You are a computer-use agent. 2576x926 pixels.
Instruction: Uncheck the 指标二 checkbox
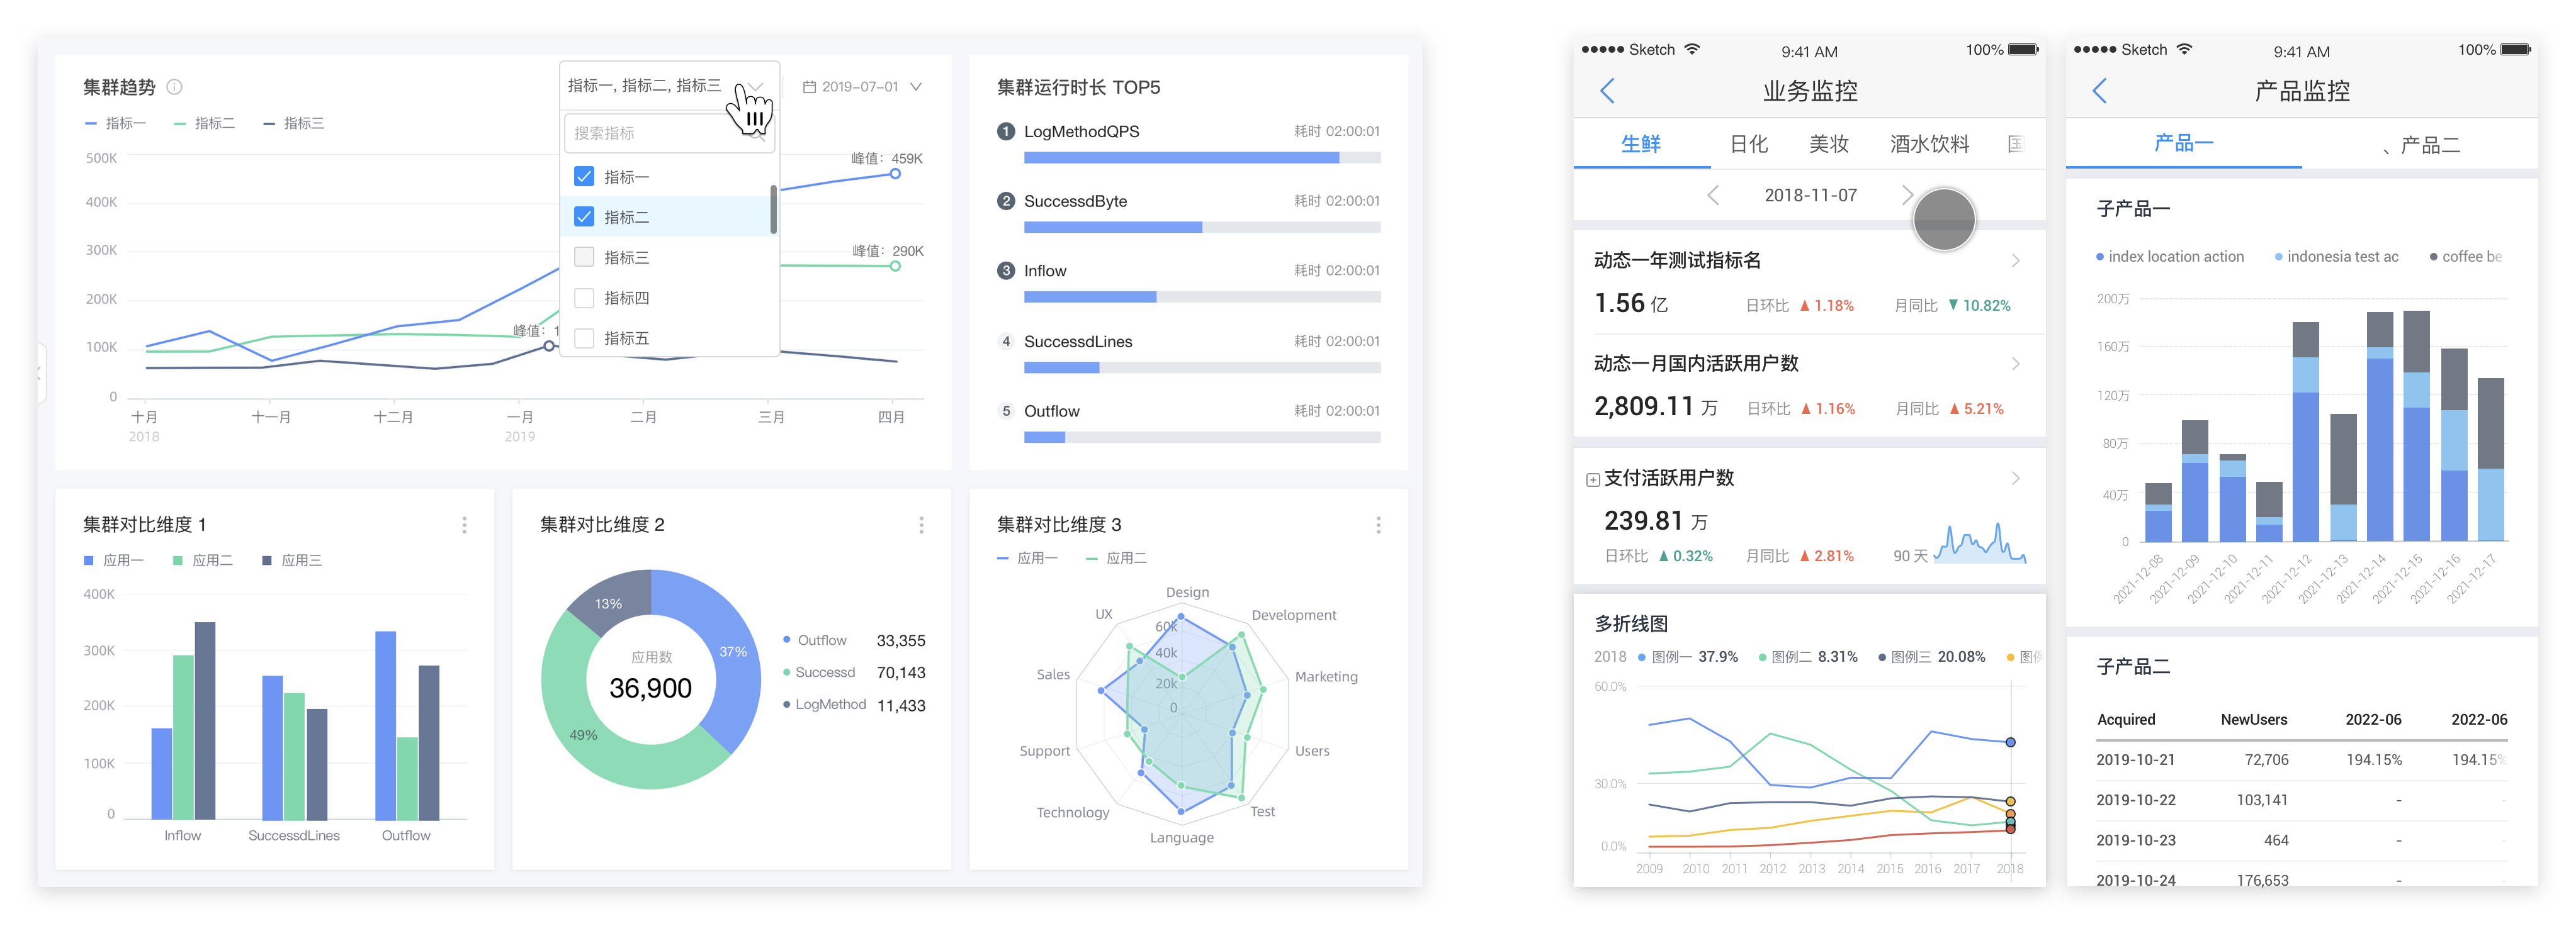(x=584, y=217)
